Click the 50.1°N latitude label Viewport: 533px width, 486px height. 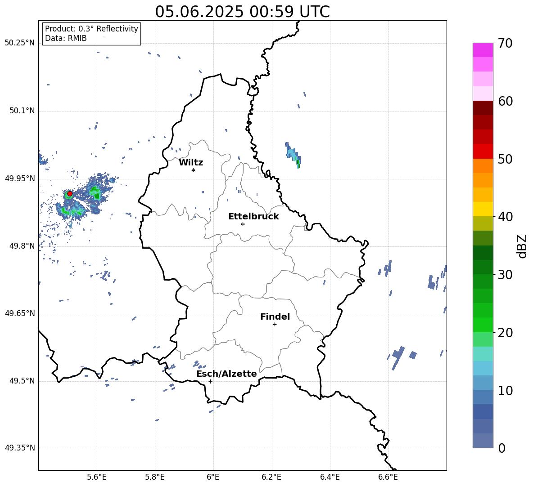[22, 111]
